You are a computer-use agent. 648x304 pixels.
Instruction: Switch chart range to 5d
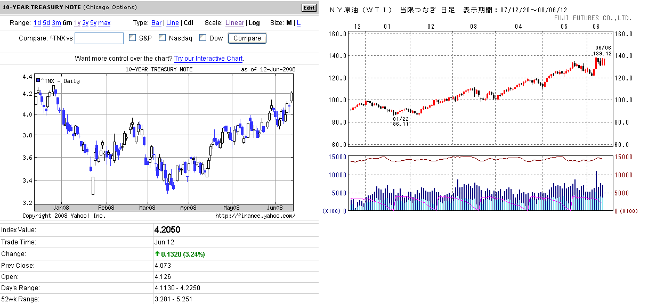(46, 23)
